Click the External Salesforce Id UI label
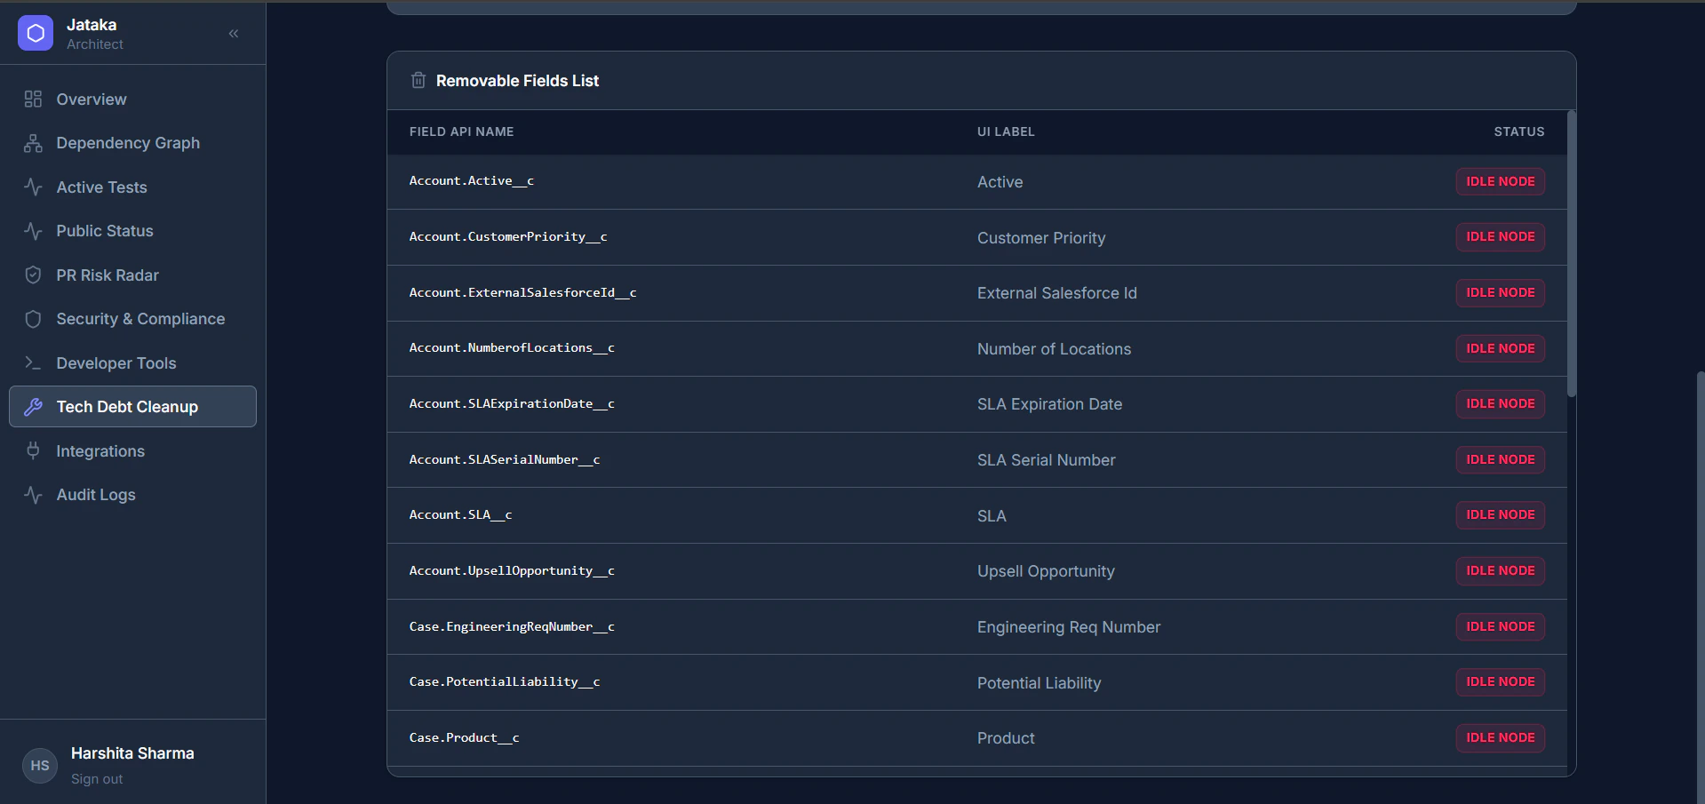This screenshot has width=1705, height=804. tap(1057, 293)
